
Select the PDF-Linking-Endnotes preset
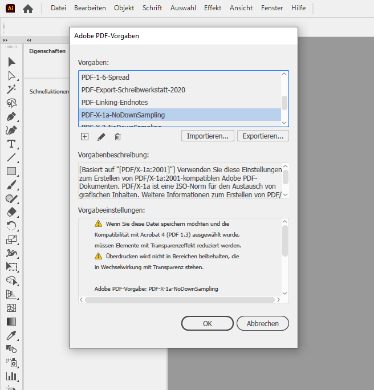coord(180,103)
